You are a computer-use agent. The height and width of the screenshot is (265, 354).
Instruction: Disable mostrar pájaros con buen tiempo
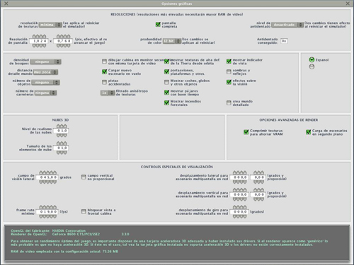click(166, 93)
